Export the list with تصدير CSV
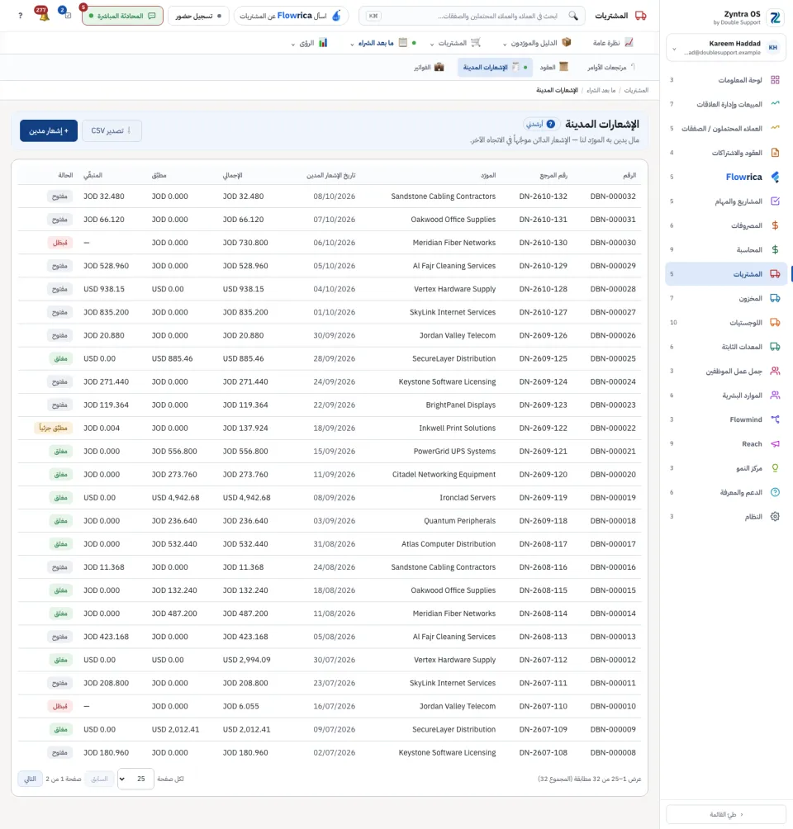Image resolution: width=793 pixels, height=829 pixels. pos(112,130)
